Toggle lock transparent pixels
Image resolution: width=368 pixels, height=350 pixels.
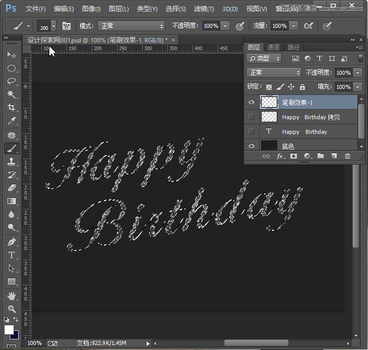(269, 87)
